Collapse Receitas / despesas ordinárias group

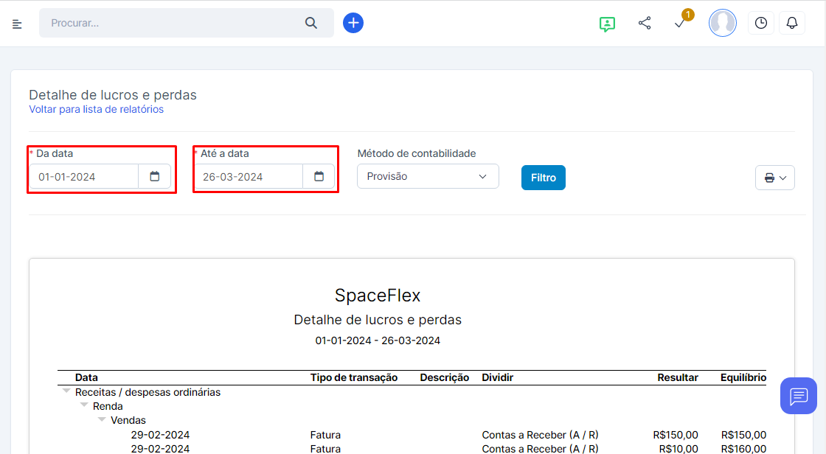66,391
